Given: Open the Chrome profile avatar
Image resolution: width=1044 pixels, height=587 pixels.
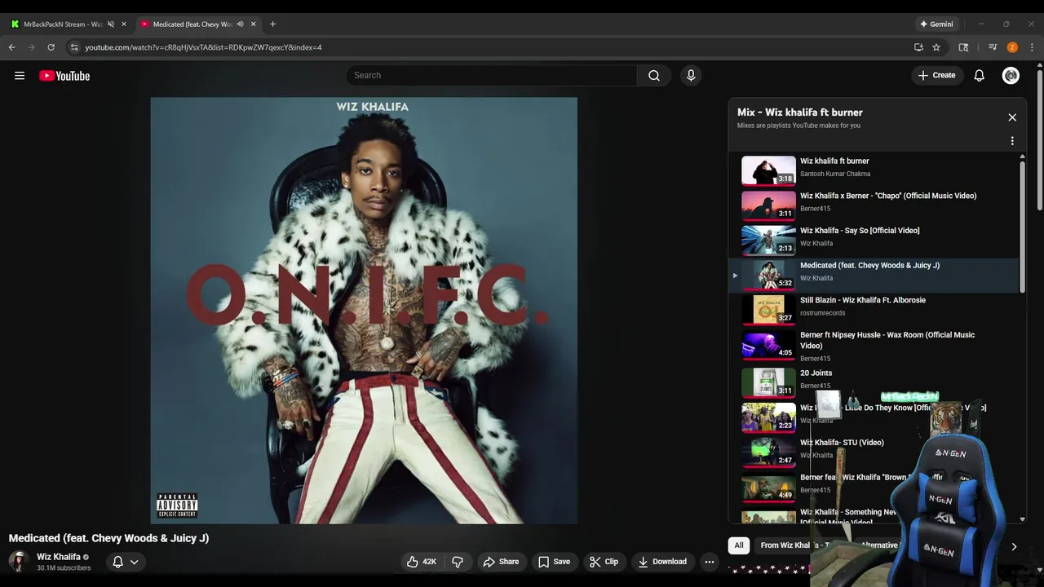Looking at the screenshot, I should pos(1012,47).
